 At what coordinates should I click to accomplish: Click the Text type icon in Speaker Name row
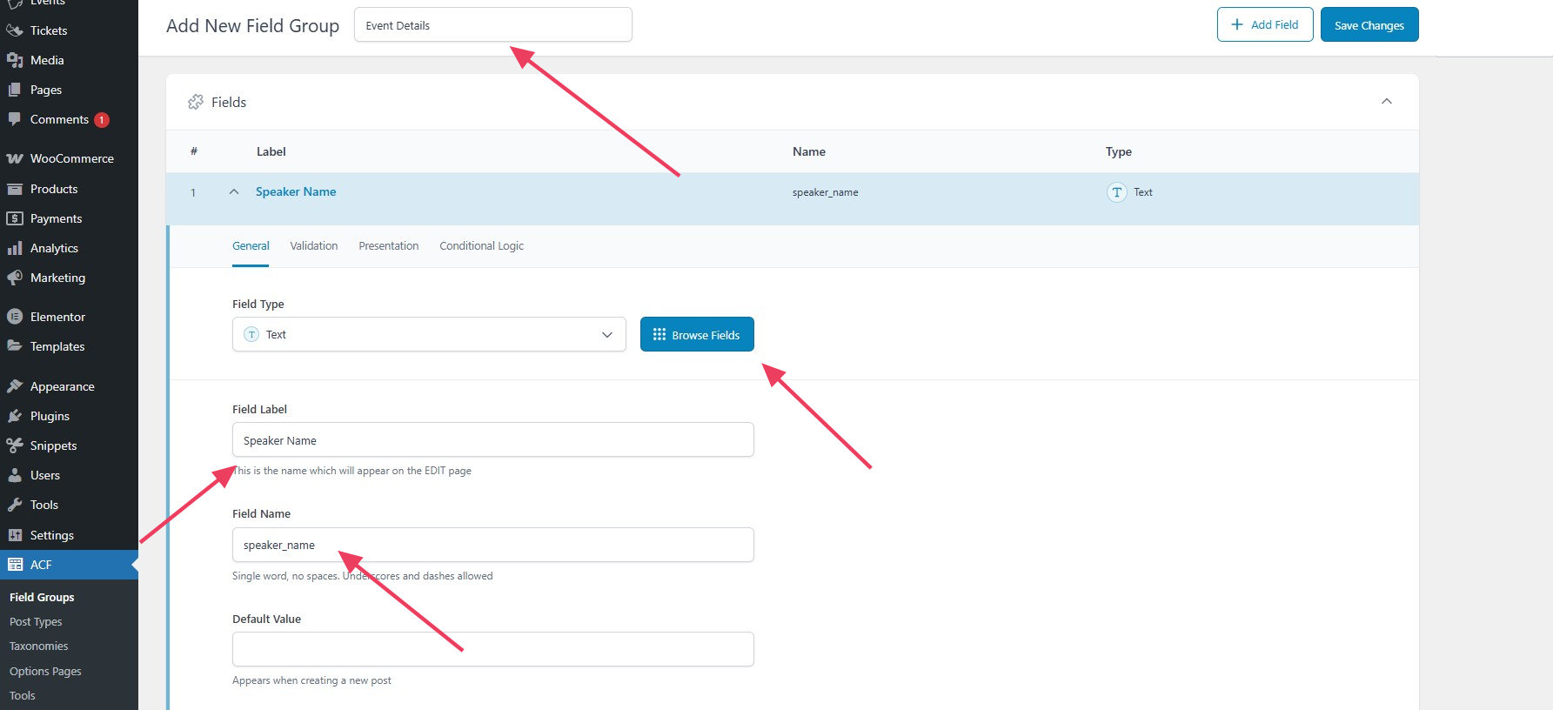pos(1116,192)
